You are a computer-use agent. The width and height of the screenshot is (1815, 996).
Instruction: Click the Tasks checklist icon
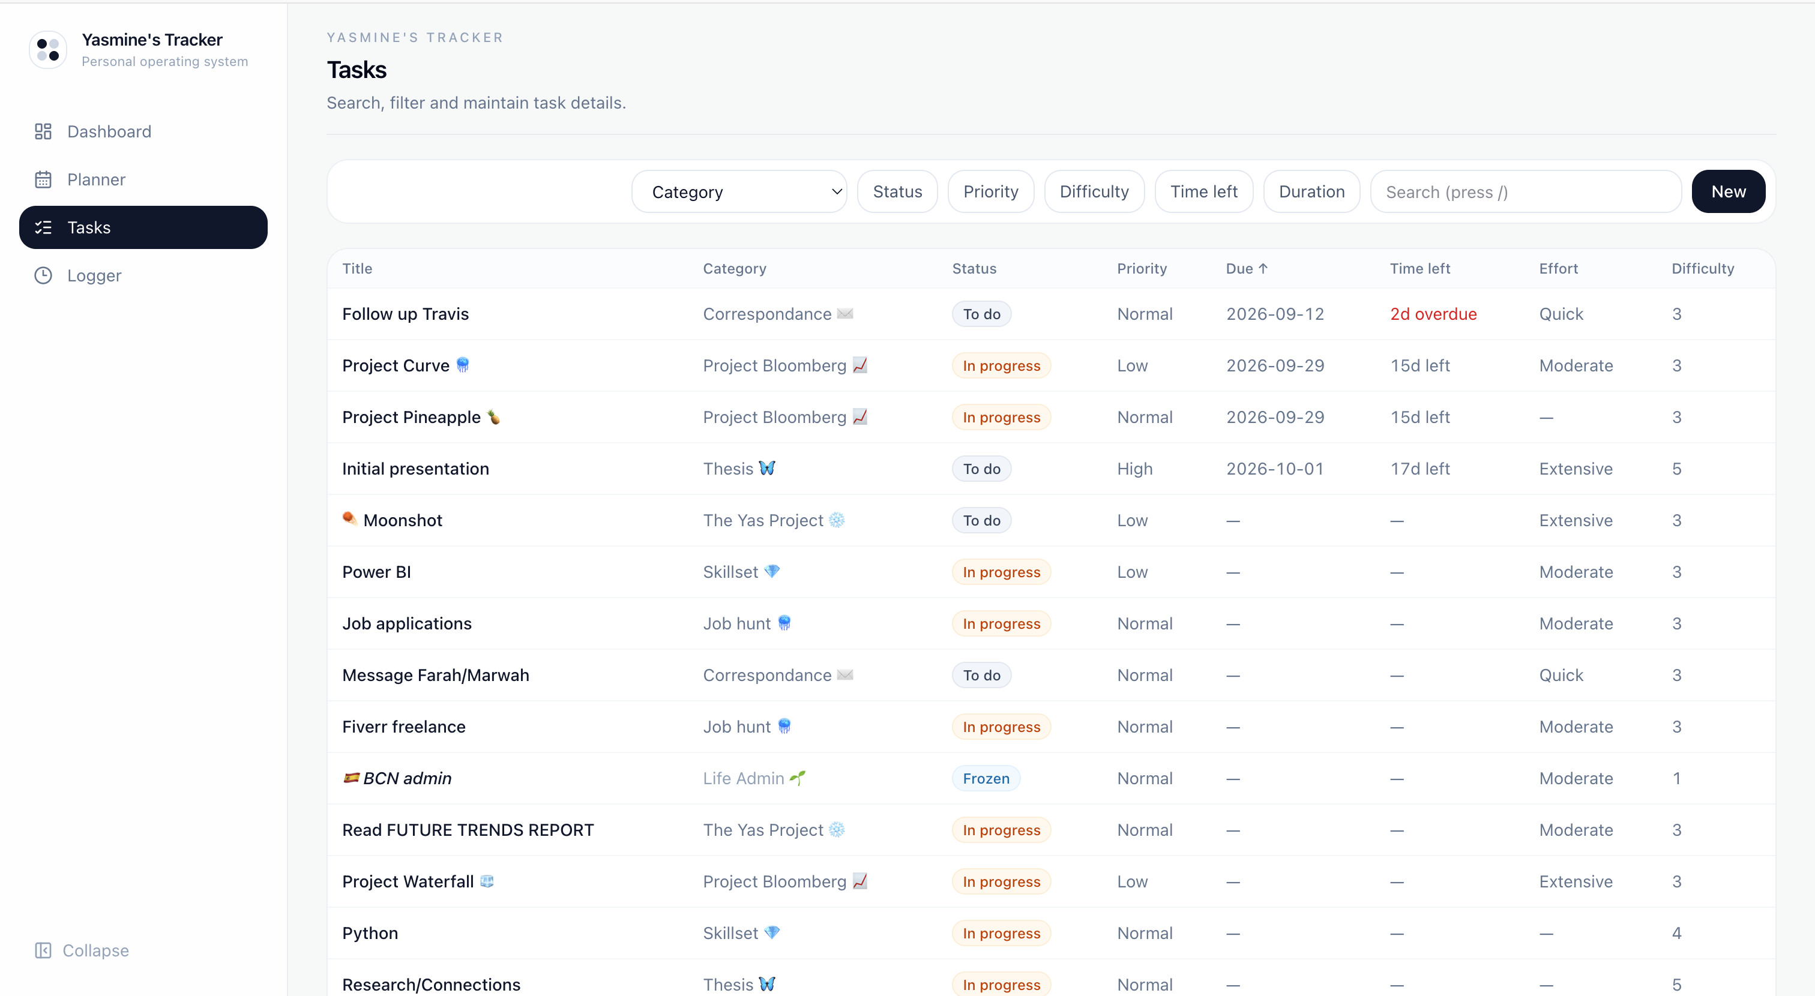(43, 227)
